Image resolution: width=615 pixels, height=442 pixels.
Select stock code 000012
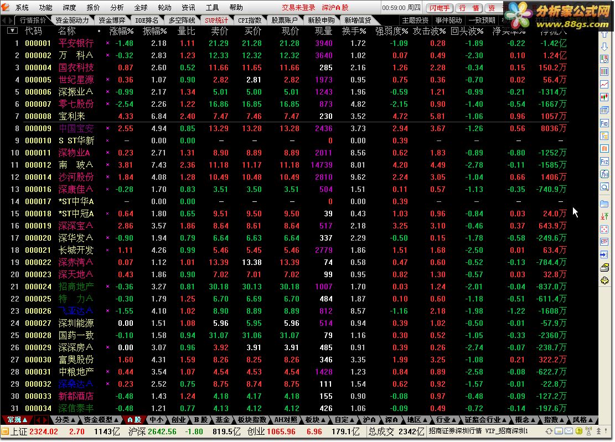38,165
